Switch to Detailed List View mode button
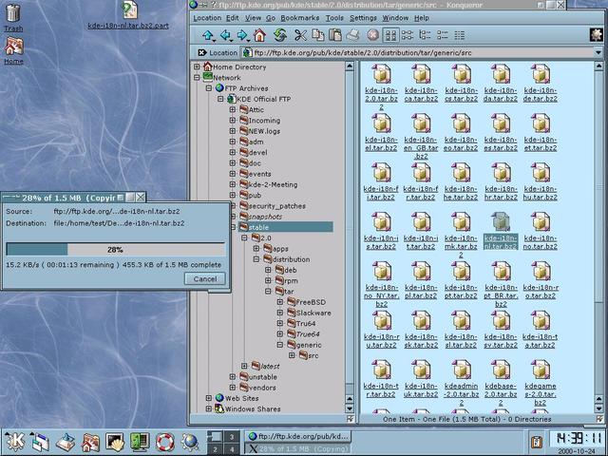 coord(443,36)
